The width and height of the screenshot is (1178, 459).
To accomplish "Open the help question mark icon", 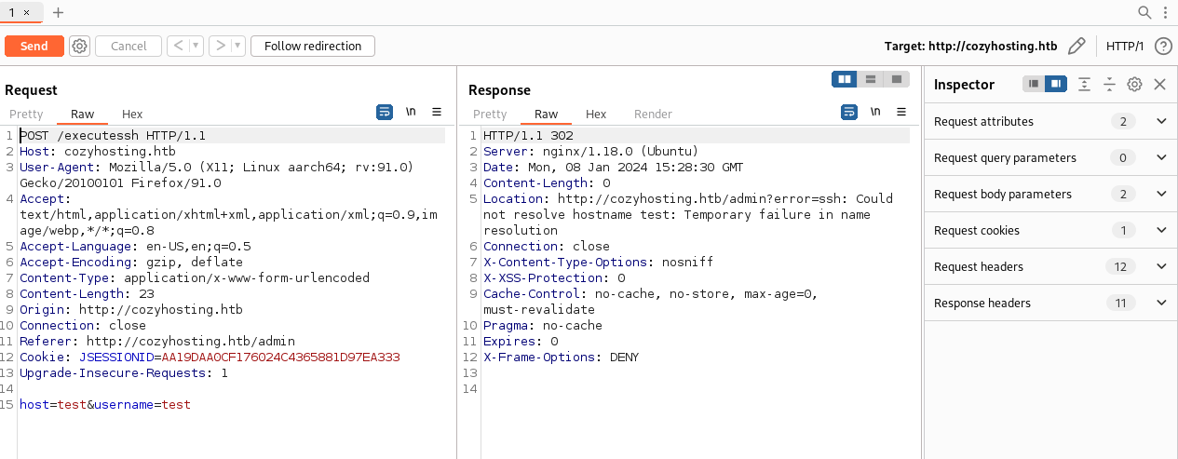I will [x=1163, y=46].
